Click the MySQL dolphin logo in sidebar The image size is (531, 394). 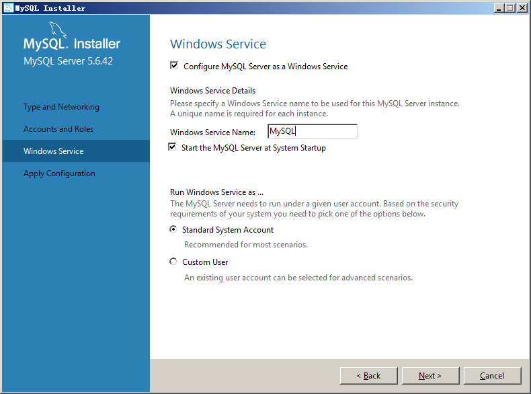pyautogui.click(x=58, y=29)
